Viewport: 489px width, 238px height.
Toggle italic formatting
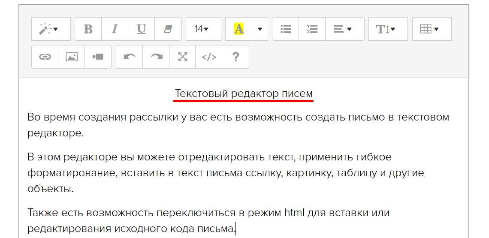point(115,29)
